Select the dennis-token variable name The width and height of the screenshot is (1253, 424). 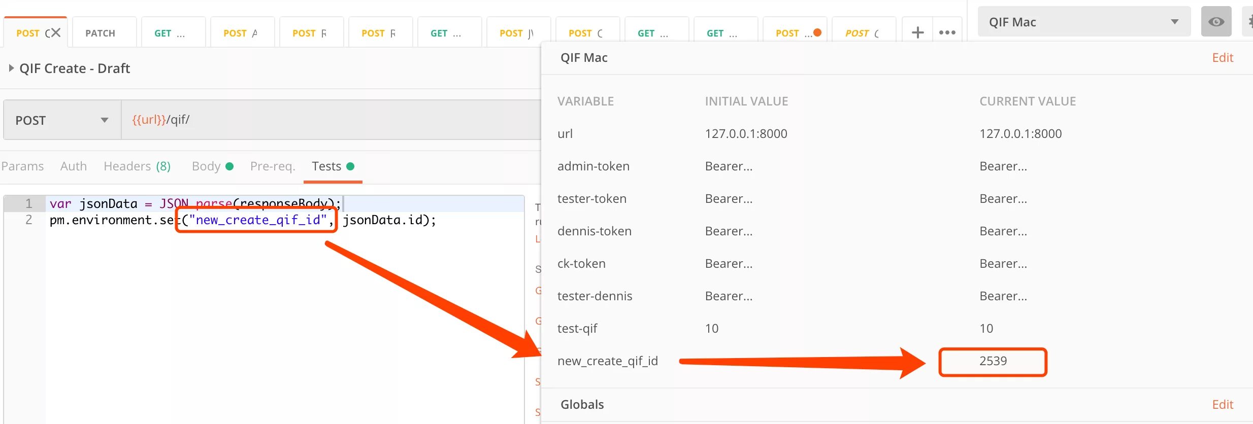595,231
